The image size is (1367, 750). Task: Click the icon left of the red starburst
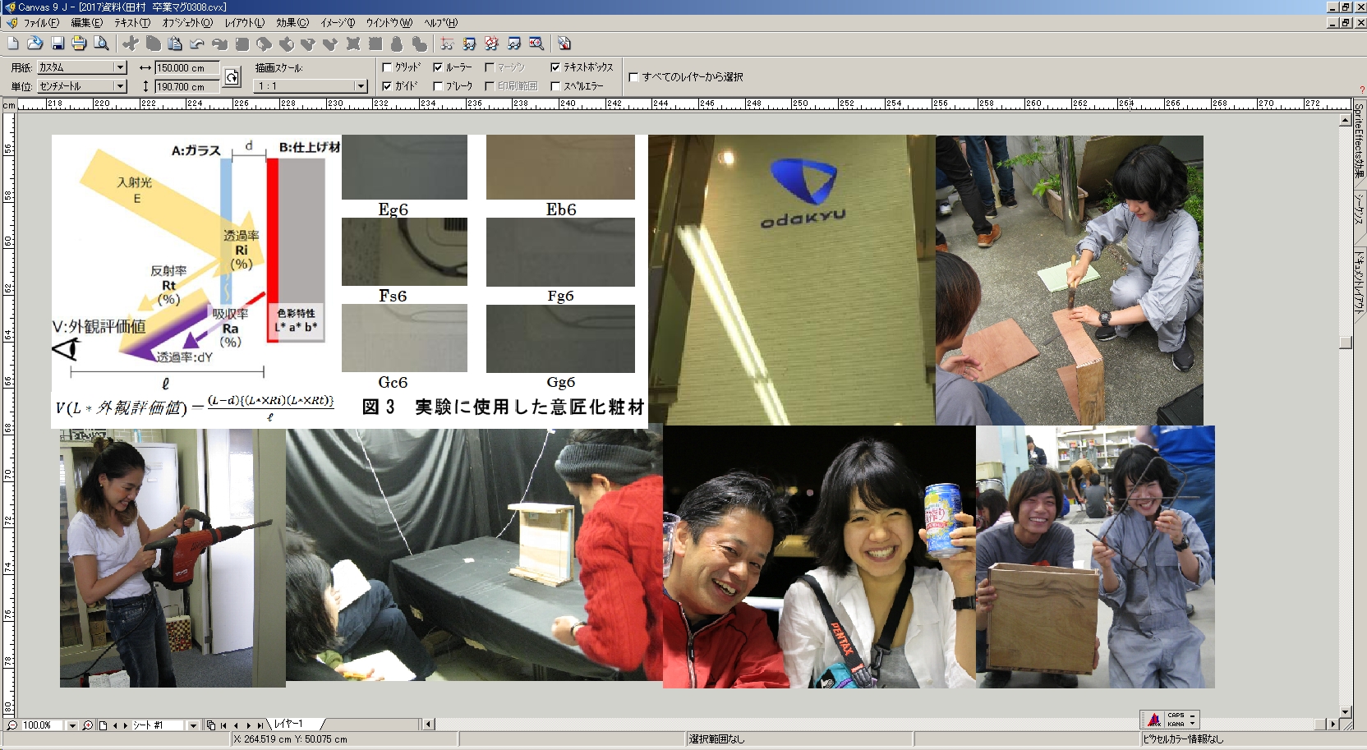pos(469,44)
